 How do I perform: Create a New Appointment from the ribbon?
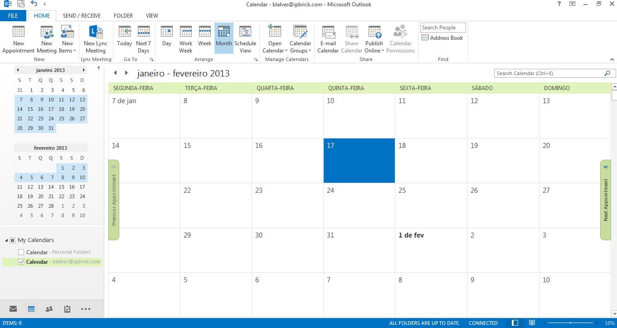(x=19, y=39)
